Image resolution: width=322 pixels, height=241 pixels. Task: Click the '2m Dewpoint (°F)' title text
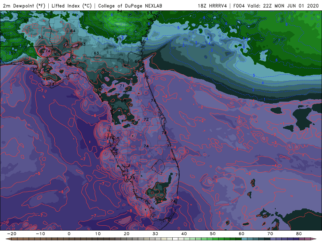(x=24, y=6)
